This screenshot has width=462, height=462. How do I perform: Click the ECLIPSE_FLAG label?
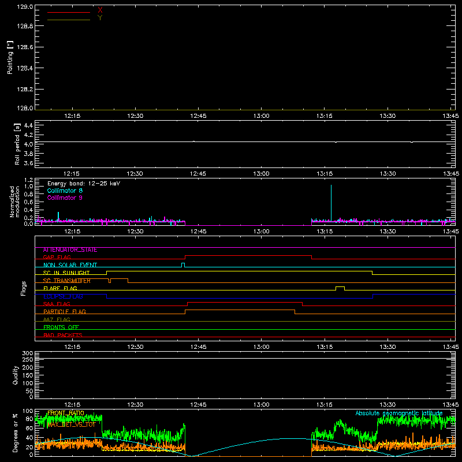(63, 296)
